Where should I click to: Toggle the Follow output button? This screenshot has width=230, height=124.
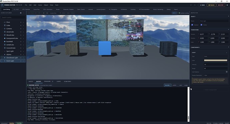(168, 85)
